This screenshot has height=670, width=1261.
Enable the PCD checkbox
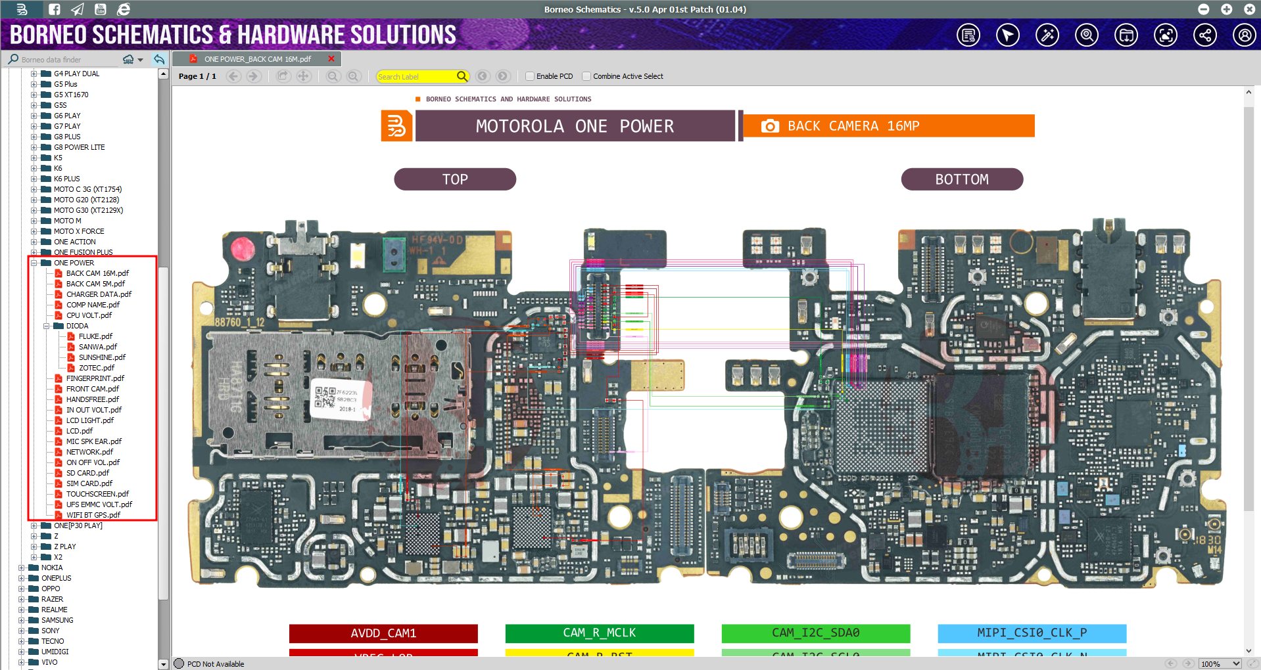530,76
